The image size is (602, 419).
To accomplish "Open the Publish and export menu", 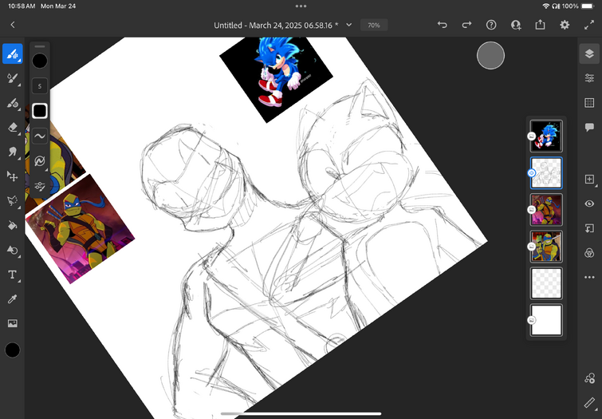I will click(x=540, y=25).
